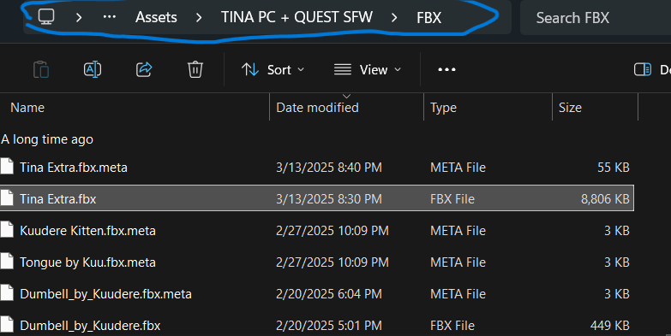Expand the chevron after TINA PC + QUEST SFW
The width and height of the screenshot is (671, 336).
point(394,17)
